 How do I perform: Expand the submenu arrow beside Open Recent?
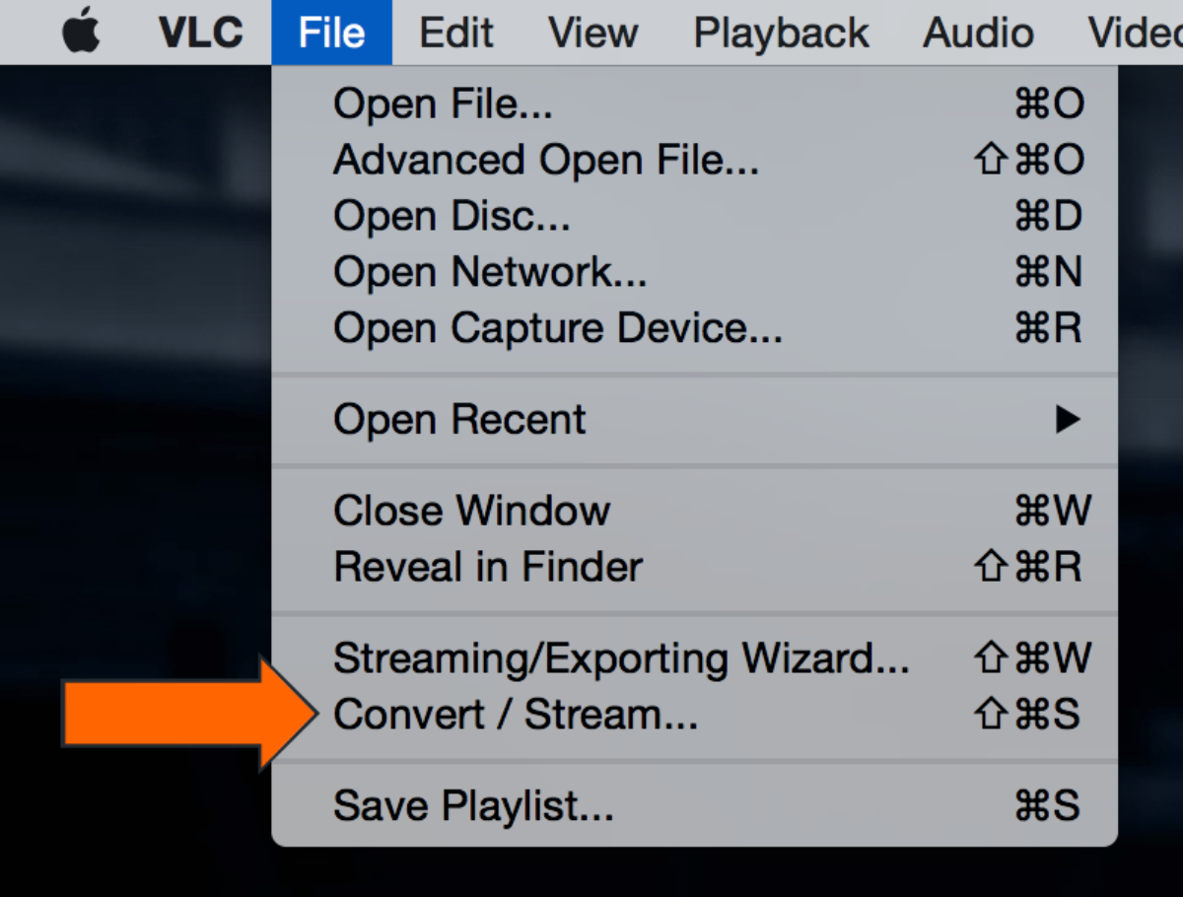pos(1067,420)
